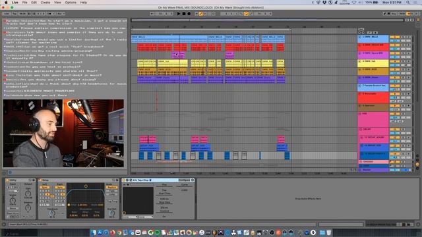Enable Ping Pong on the Delay

111,201
